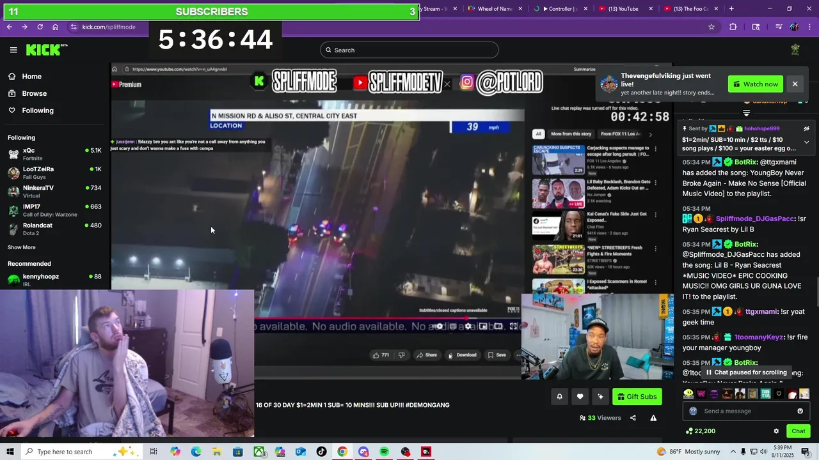Click the browser back arrow

point(9,27)
